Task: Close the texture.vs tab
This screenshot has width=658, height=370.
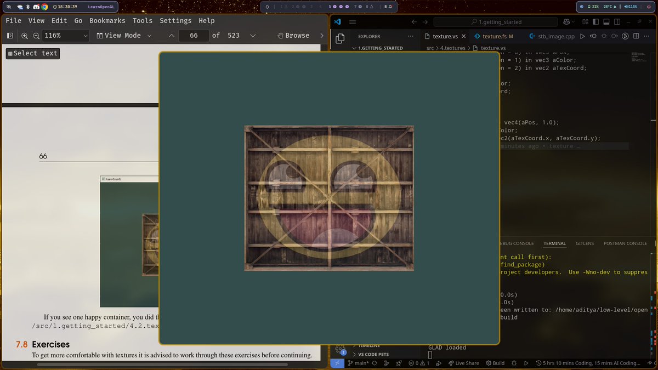Action: click(463, 36)
